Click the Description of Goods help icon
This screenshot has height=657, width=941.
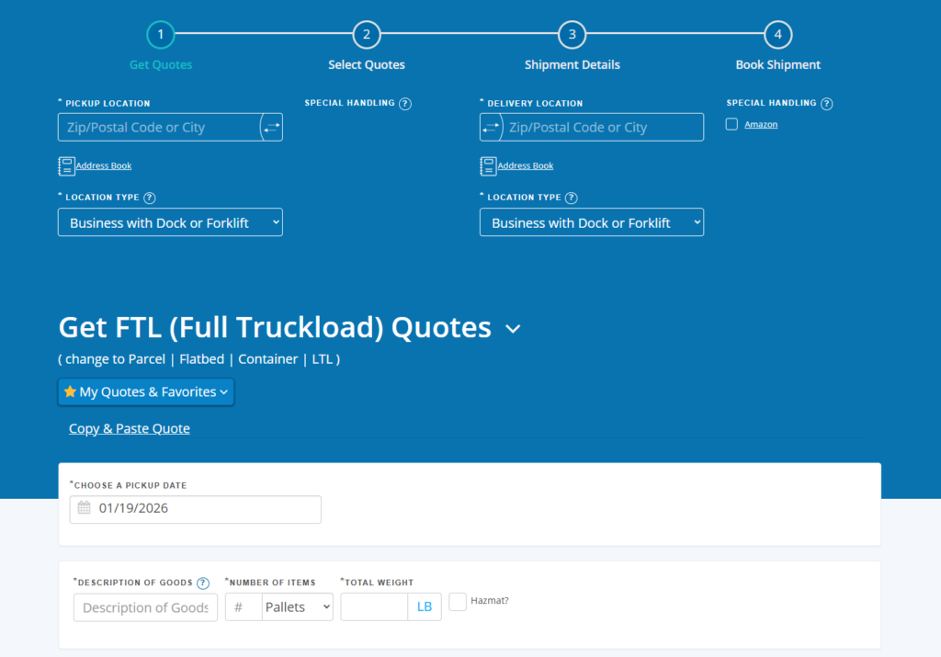point(204,583)
